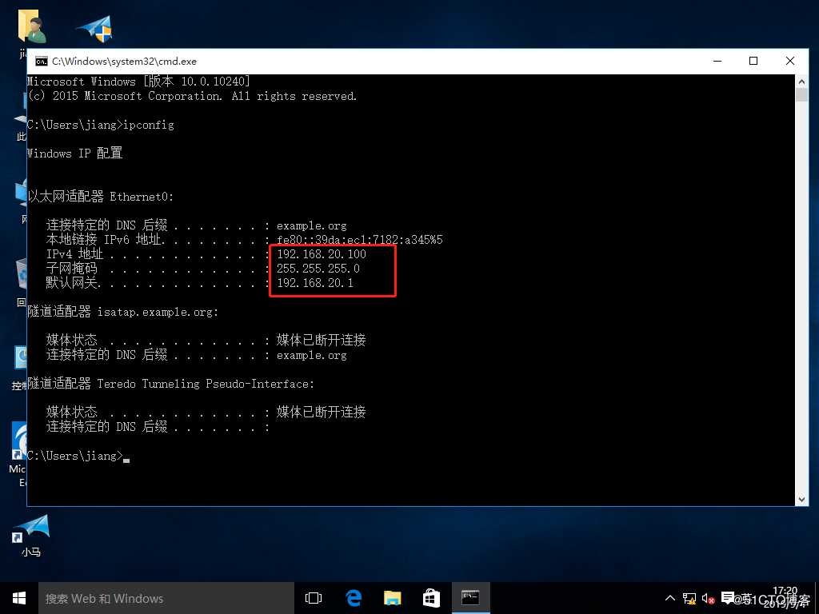Click the Ethernet0 adapter heading

[100, 197]
